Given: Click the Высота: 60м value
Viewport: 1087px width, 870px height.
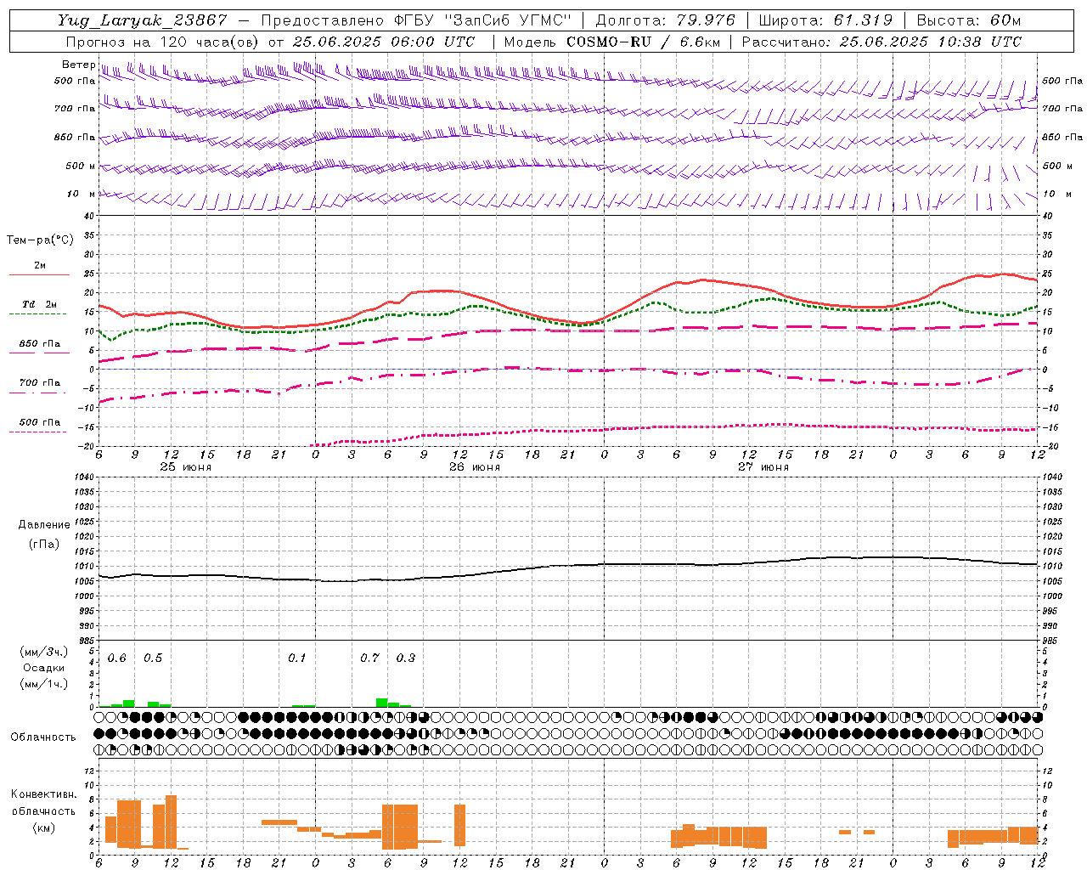Looking at the screenshot, I should click(x=969, y=20).
